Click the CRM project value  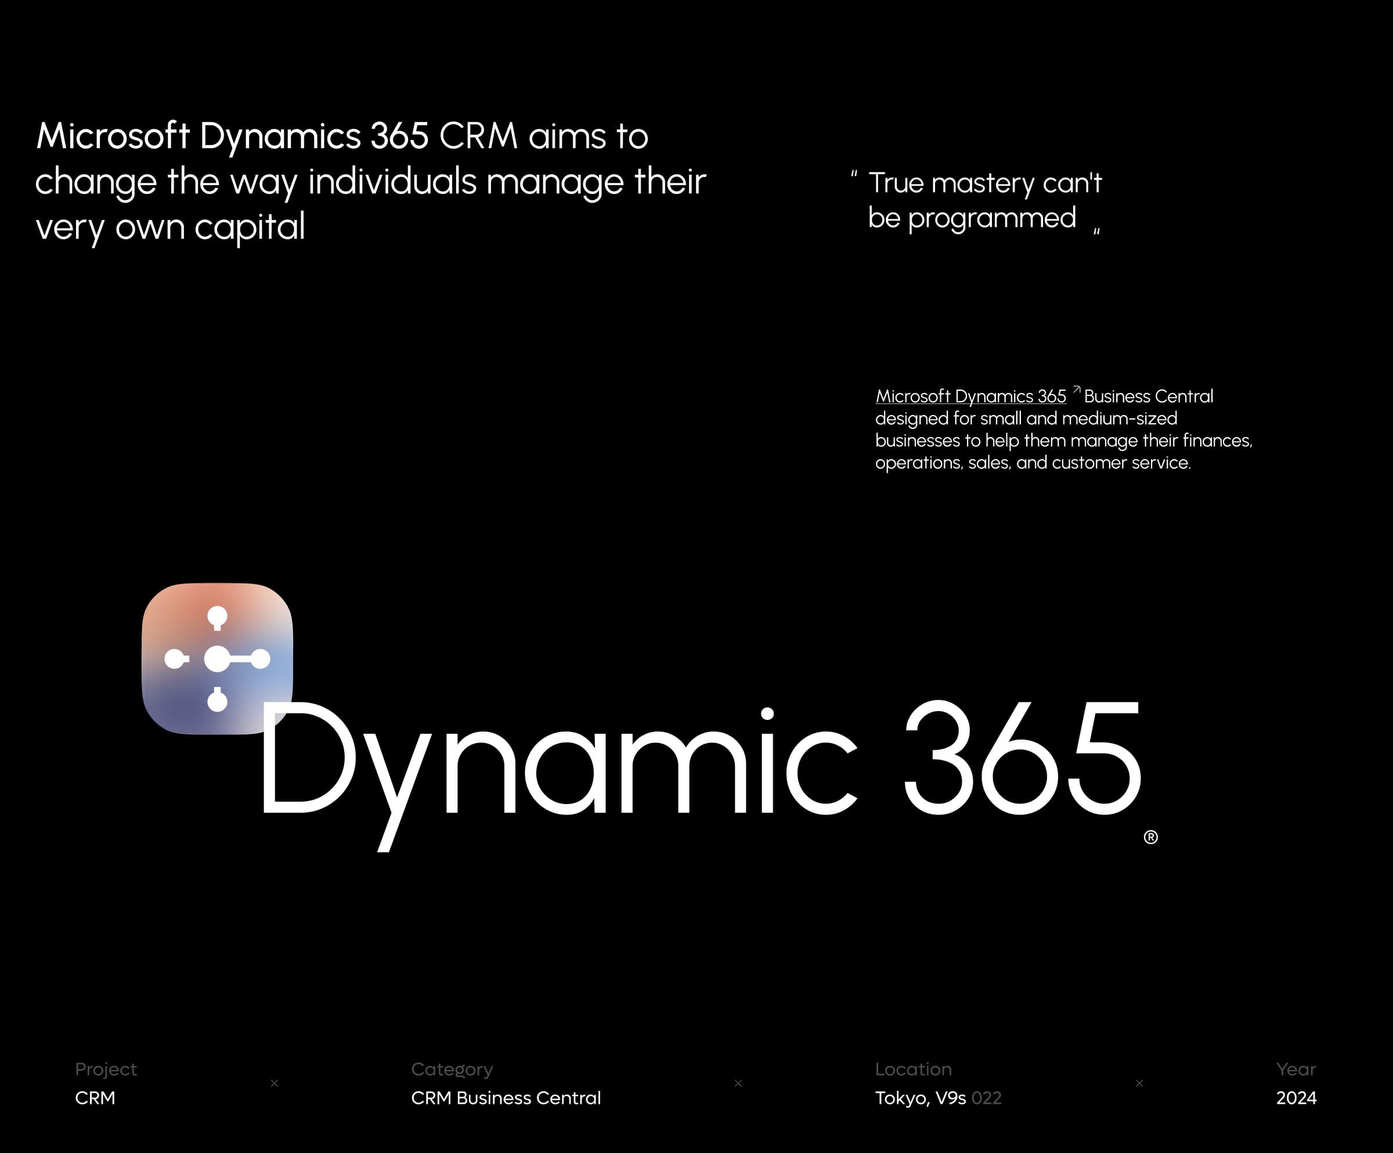(95, 1098)
